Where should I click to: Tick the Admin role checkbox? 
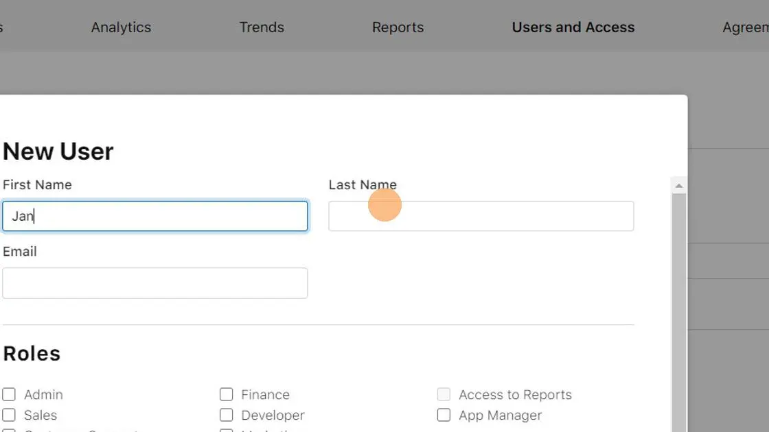click(9, 394)
